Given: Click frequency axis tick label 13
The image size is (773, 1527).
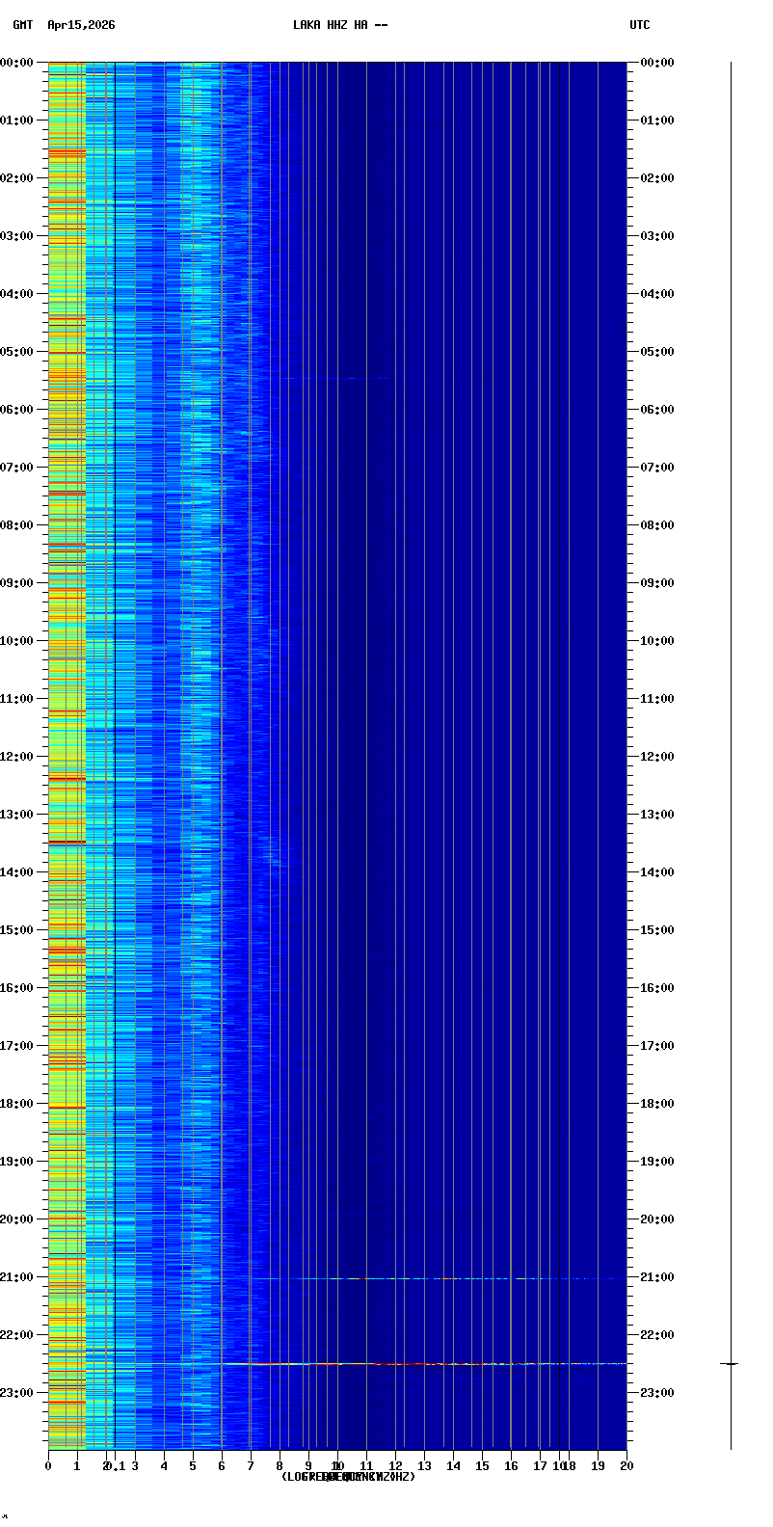Looking at the screenshot, I should click(x=424, y=1466).
